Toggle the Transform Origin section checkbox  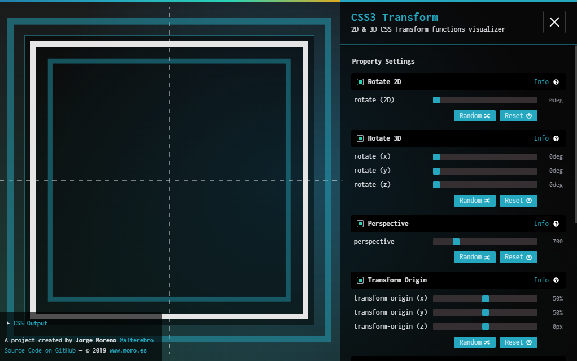[360, 280]
